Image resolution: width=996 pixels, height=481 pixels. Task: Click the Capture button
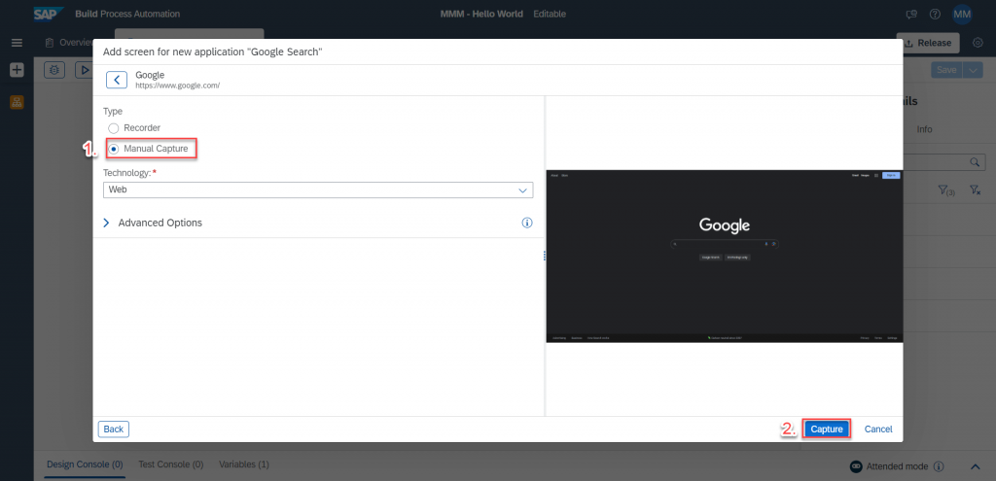coord(827,429)
